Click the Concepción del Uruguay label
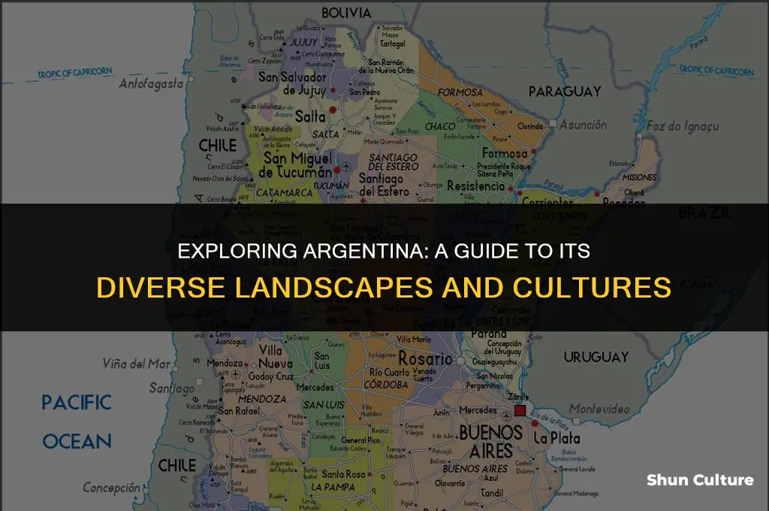 [x=504, y=347]
